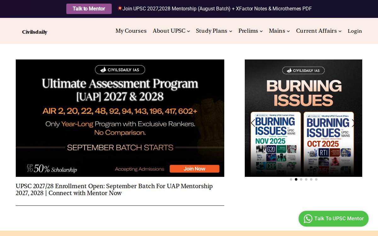Open the UPSC 2027/28 Enrollment Open article title
378x236 pixels.
114,190
